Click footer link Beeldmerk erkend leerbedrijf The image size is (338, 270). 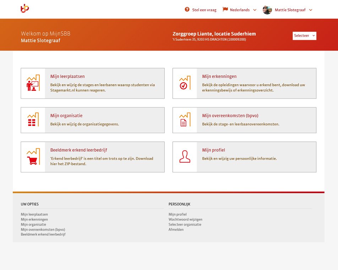[x=43, y=234]
